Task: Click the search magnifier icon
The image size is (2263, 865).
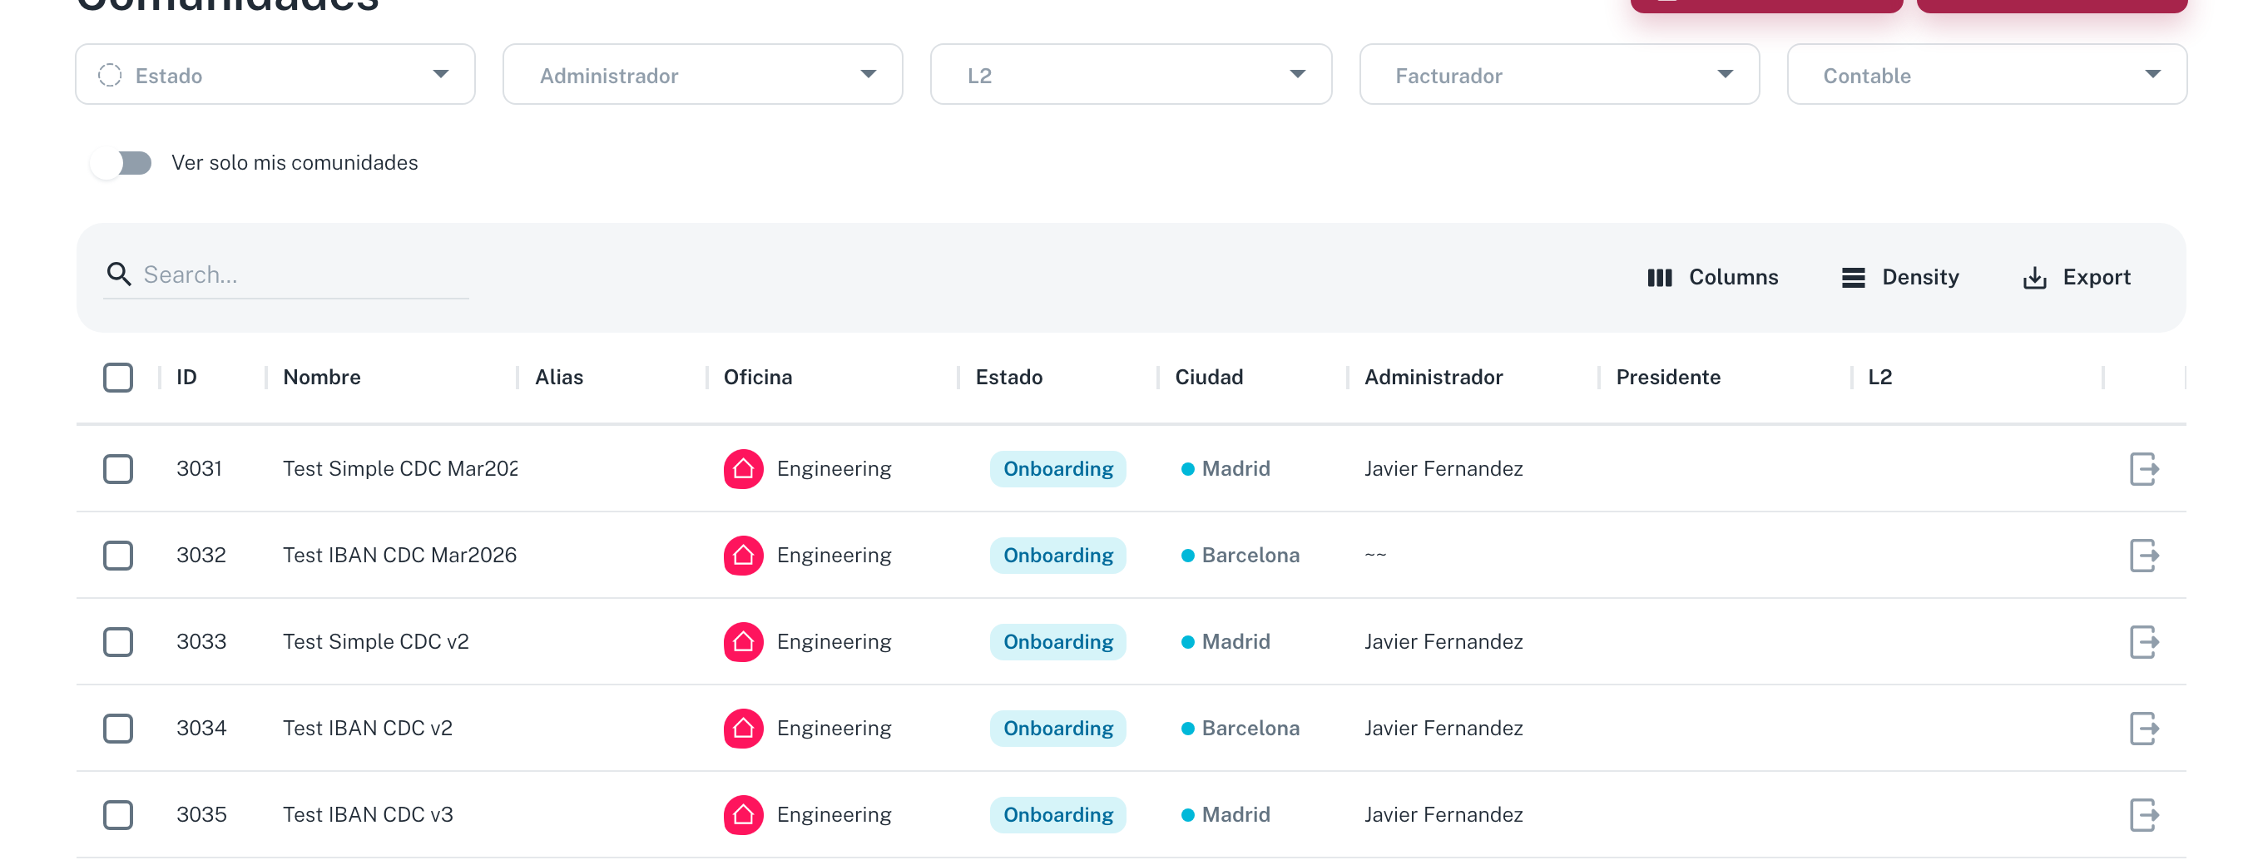Action: click(119, 274)
